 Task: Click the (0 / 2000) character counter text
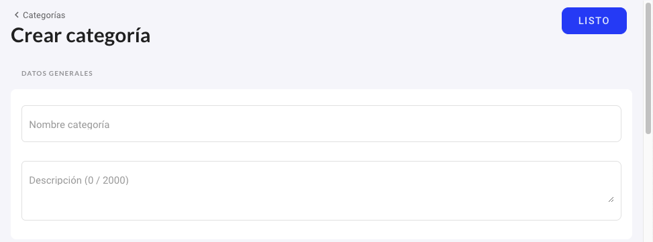point(107,180)
